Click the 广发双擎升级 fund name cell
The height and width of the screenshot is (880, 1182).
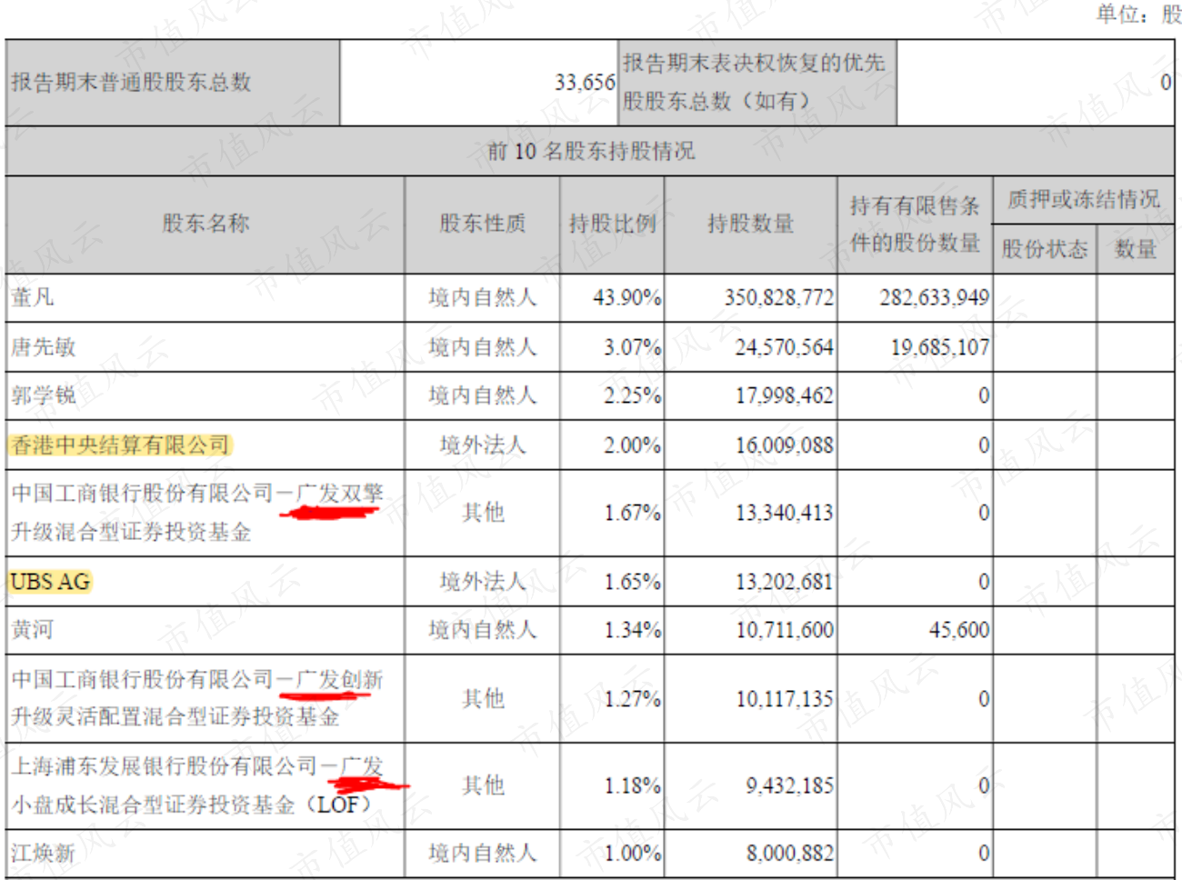tap(205, 513)
